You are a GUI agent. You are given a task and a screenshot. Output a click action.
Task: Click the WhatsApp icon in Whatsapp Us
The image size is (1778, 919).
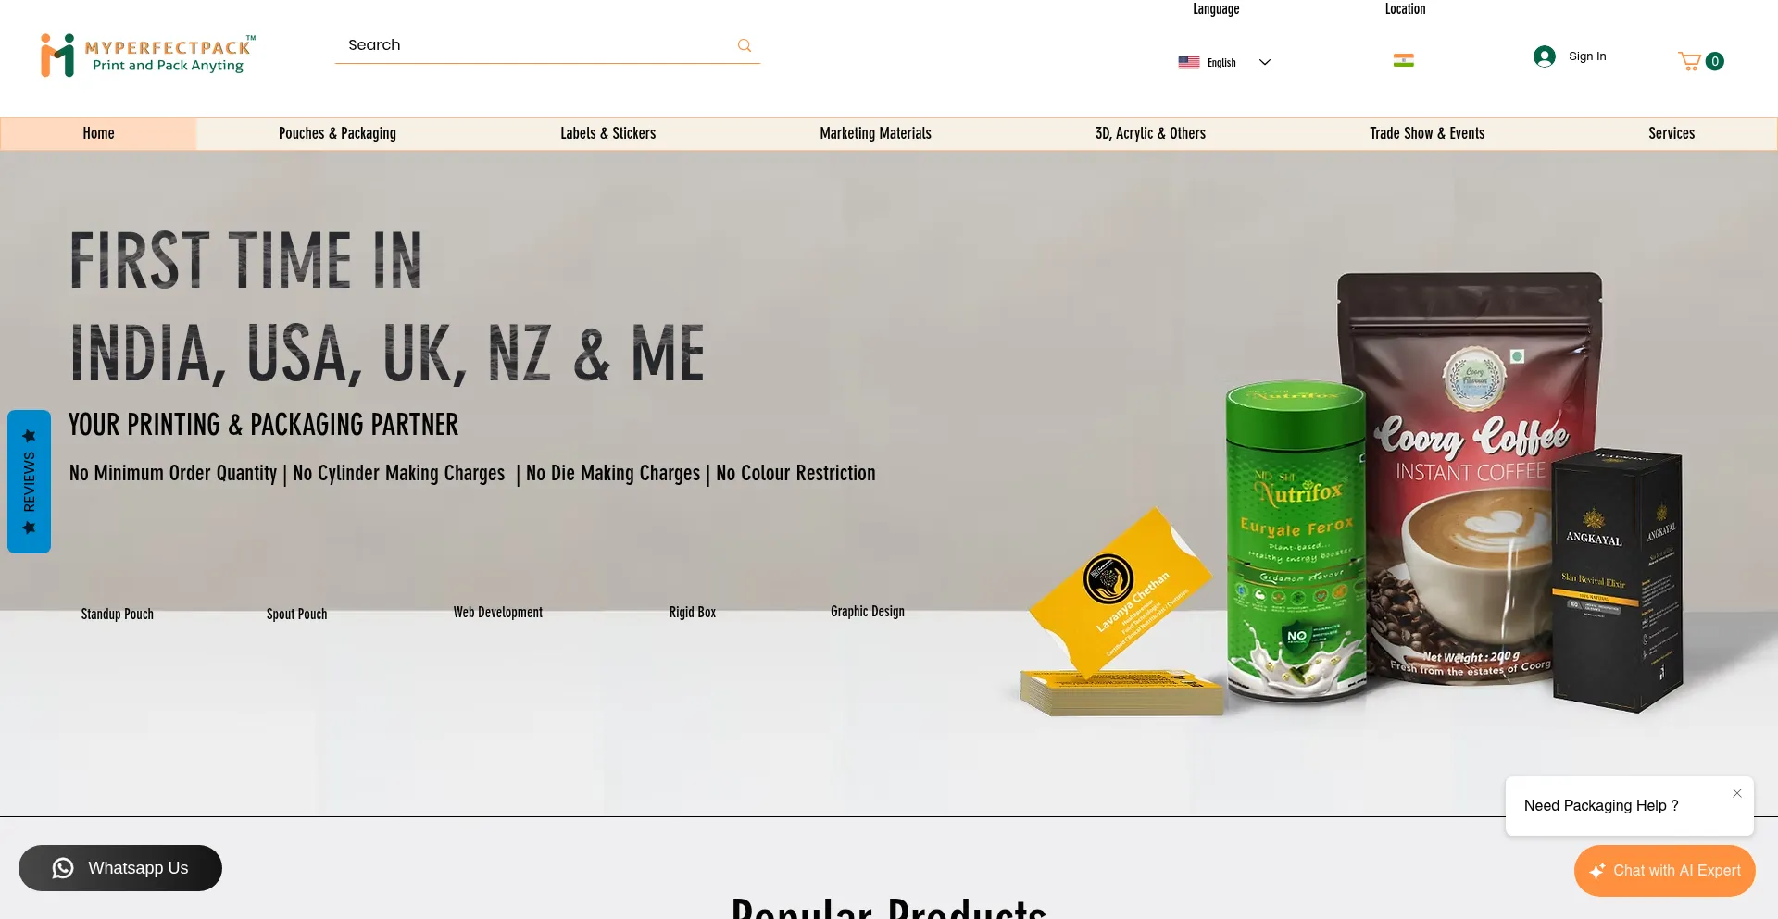point(63,868)
